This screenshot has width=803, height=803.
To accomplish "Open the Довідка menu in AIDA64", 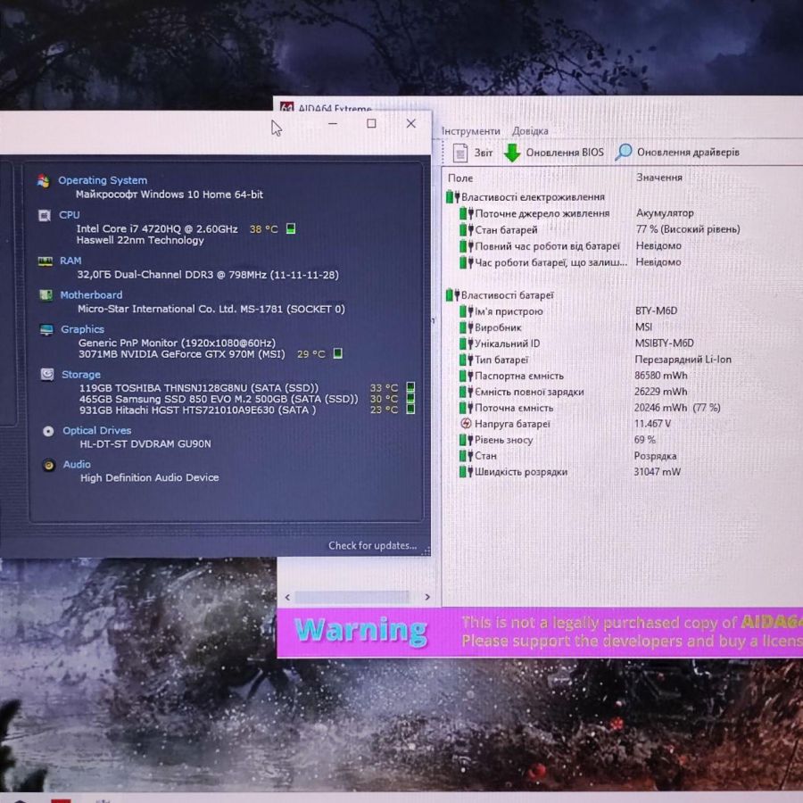I will [530, 131].
